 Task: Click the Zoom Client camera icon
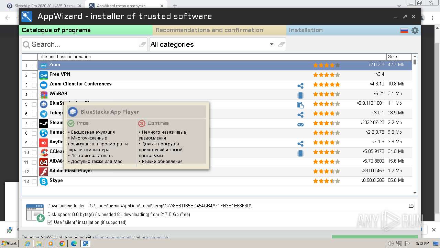(43, 85)
